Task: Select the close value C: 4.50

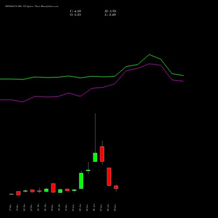Action: tap(75, 11)
